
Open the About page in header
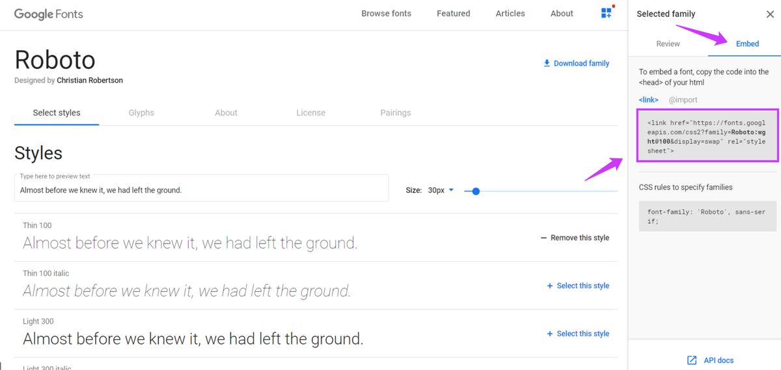point(562,13)
